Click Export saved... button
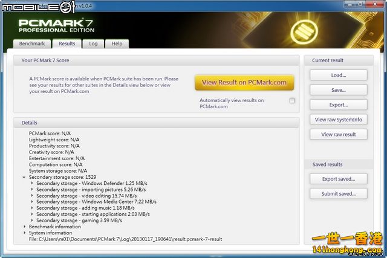387x258 pixels. click(x=338, y=179)
